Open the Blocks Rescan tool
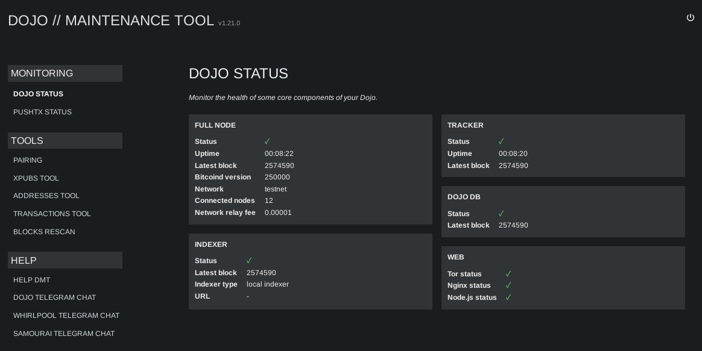The height and width of the screenshot is (351, 702). click(44, 232)
